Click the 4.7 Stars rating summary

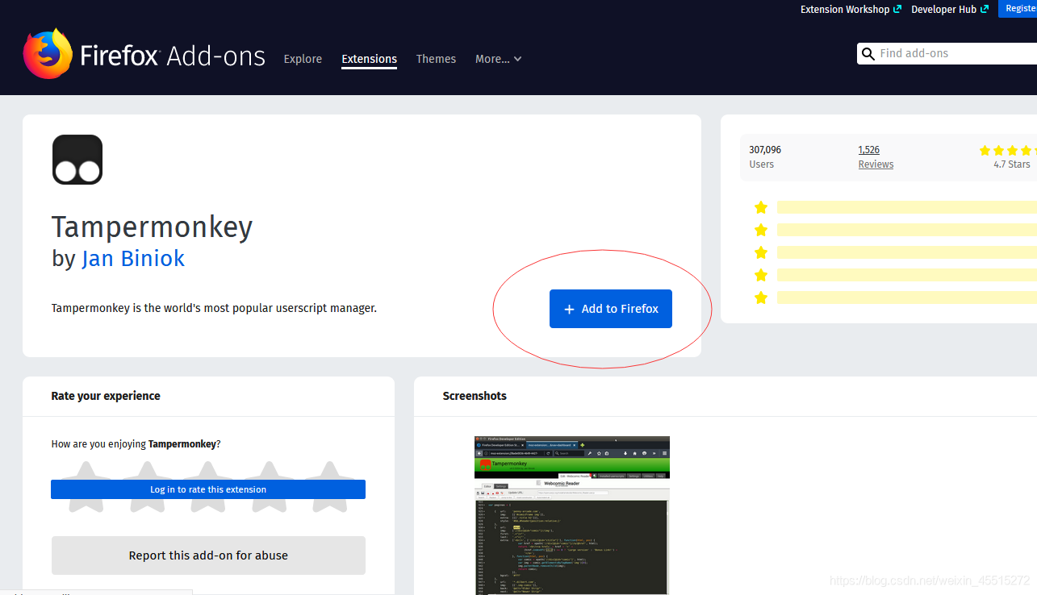tap(1011, 164)
